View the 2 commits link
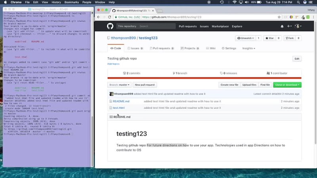 pos(132,73)
